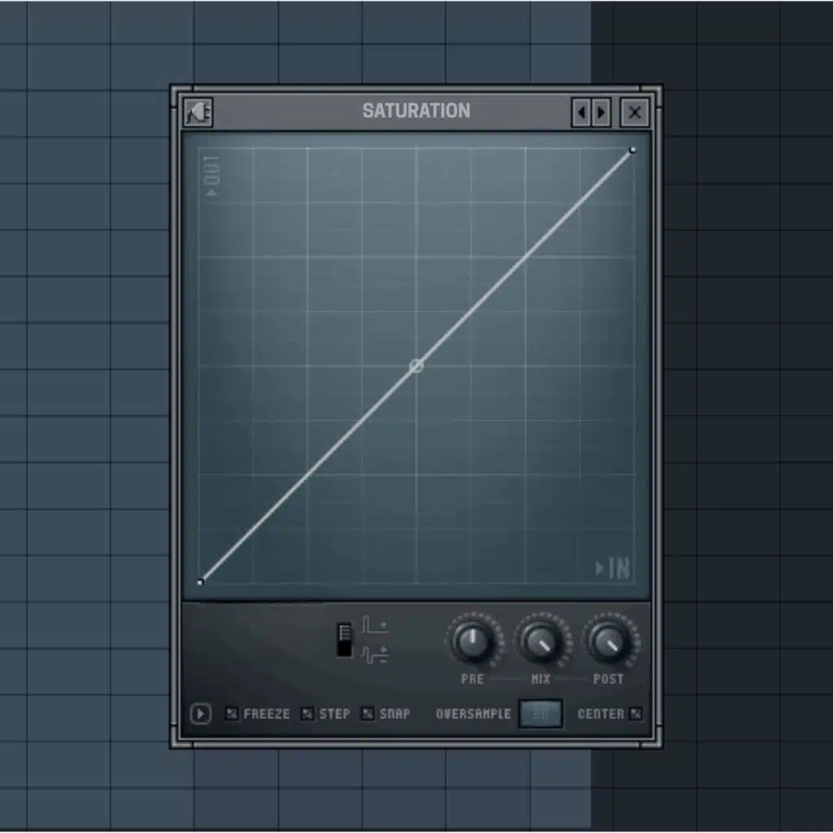833x833 pixels.
Task: Click the center node on the curve
Action: [416, 366]
